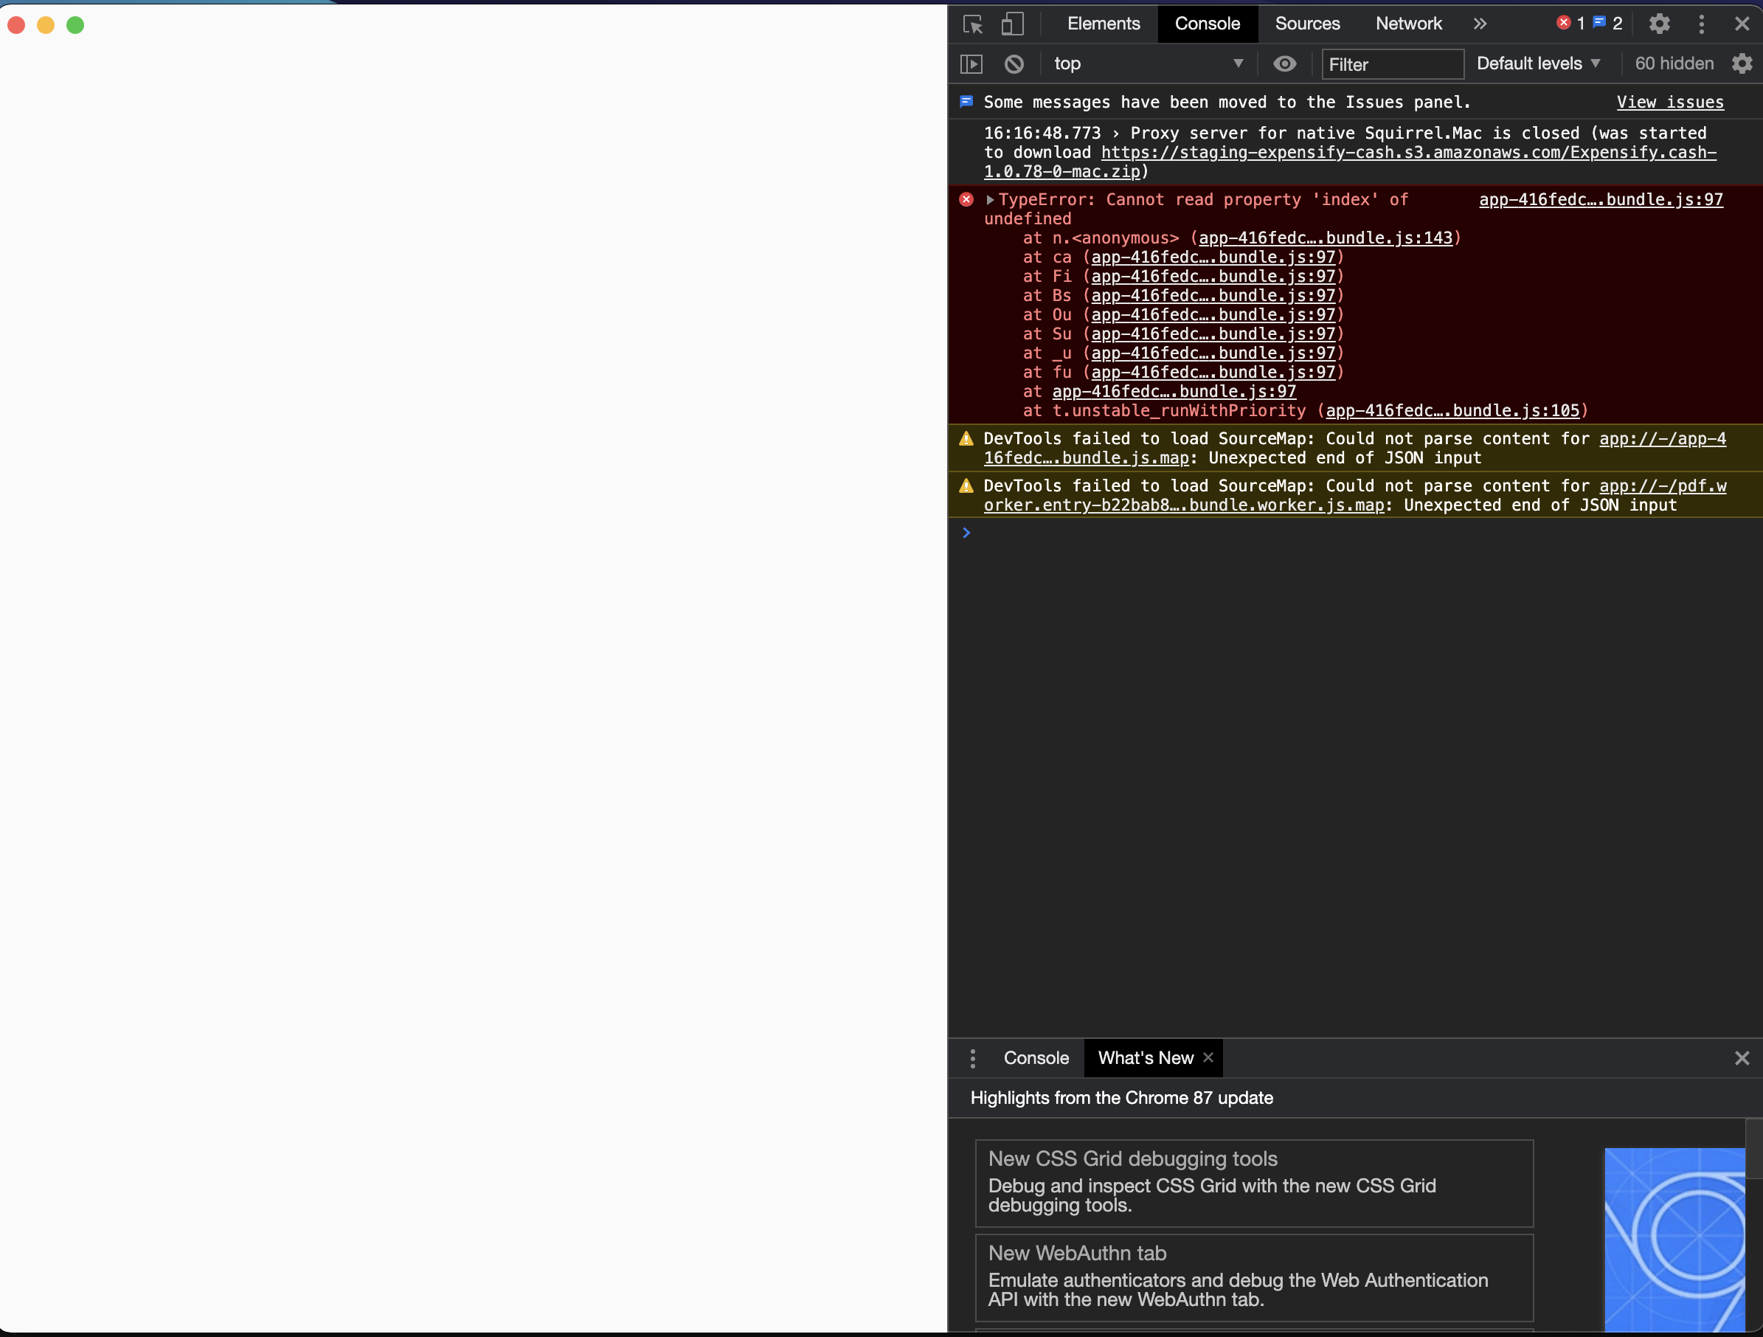
Task: Click the live expression eye icon
Action: (1284, 63)
